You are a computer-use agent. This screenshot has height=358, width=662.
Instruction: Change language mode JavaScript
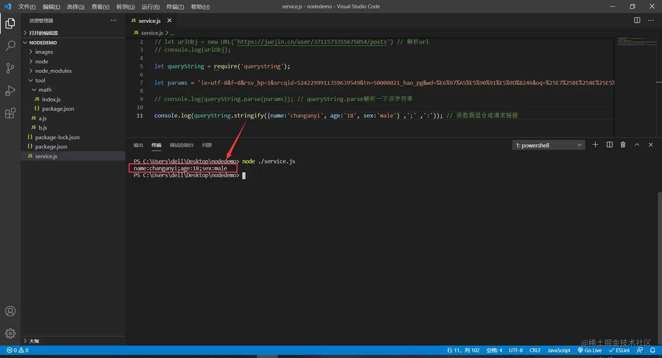pyautogui.click(x=559, y=350)
